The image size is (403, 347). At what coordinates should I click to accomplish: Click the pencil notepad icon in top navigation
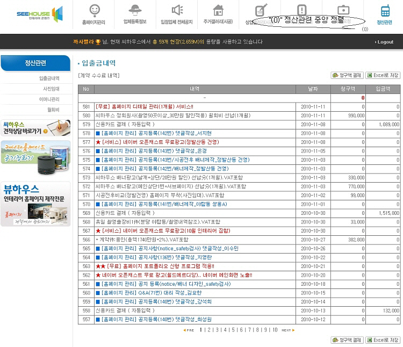(x=261, y=11)
